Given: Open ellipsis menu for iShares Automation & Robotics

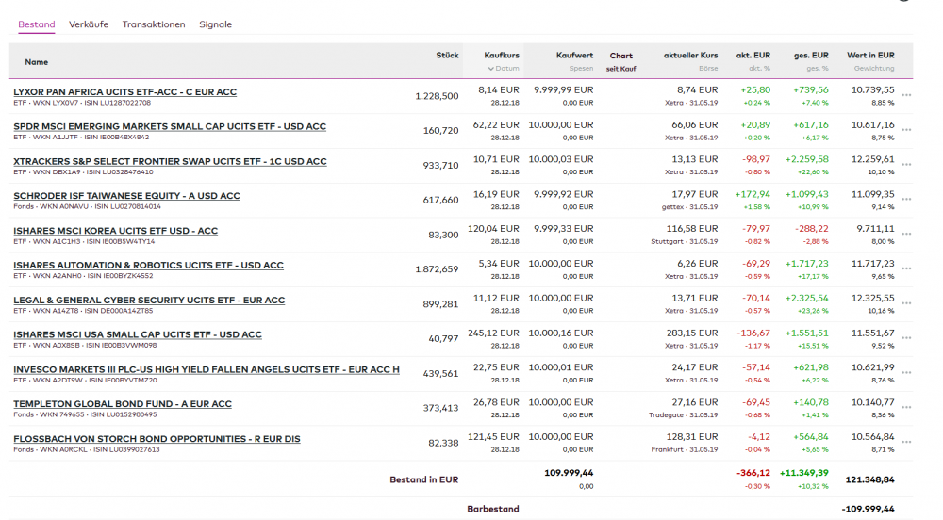Looking at the screenshot, I should pyautogui.click(x=906, y=269).
